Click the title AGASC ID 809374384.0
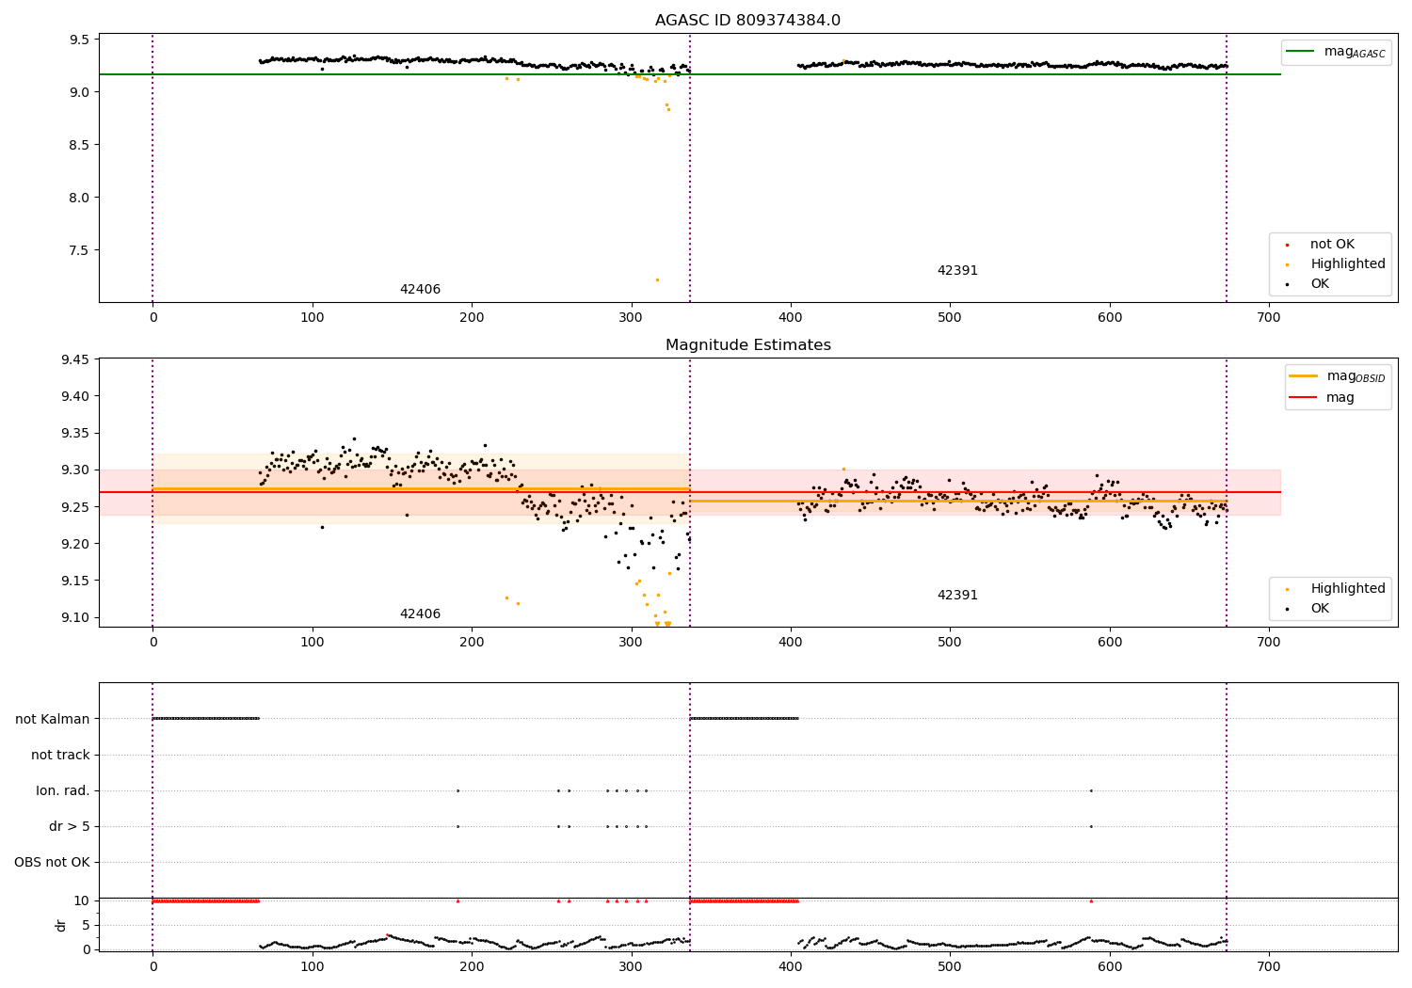Viewport: 1412px width, 988px height. 747,21
